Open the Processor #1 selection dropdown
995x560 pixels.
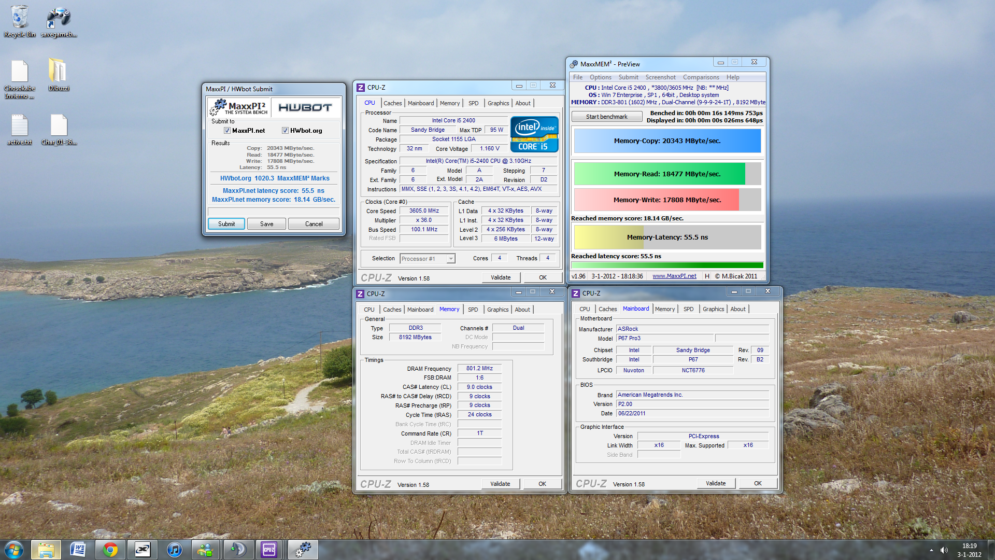[428, 259]
